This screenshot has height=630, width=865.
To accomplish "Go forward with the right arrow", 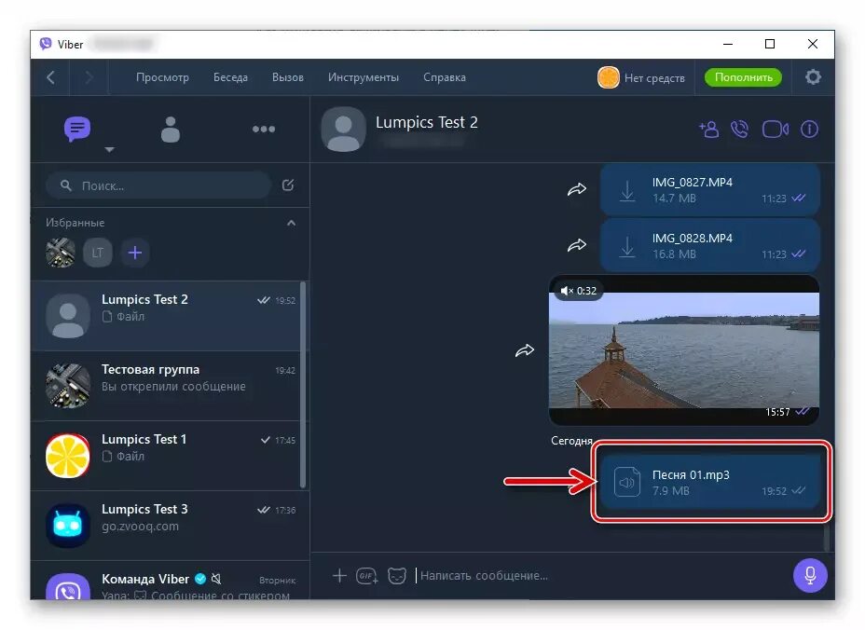I will coord(89,77).
